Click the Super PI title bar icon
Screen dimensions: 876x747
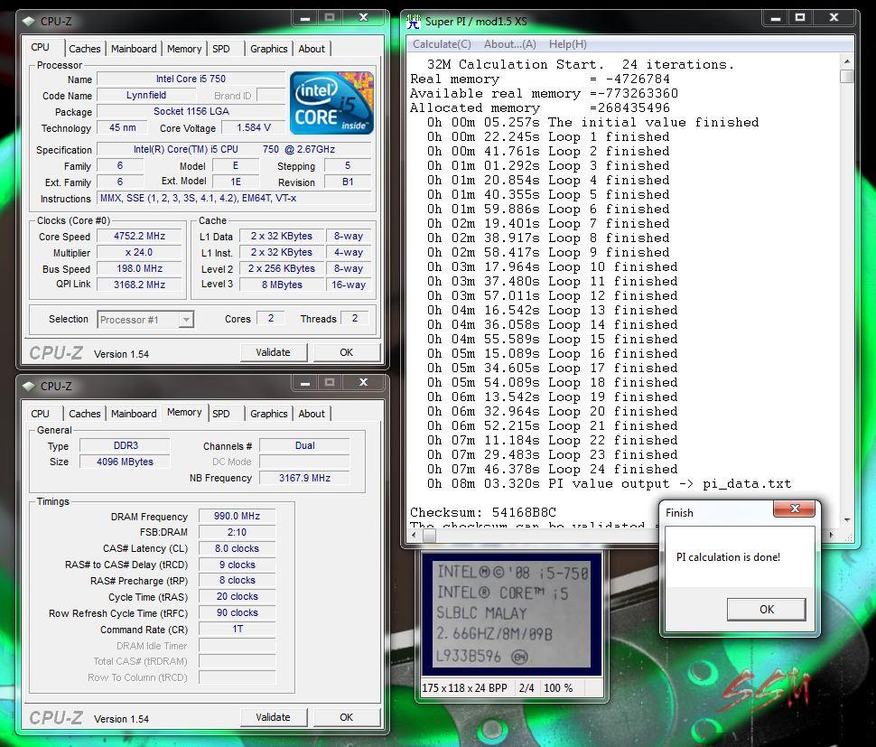click(414, 22)
